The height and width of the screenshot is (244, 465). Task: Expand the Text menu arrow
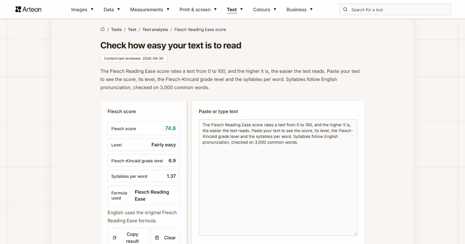click(241, 9)
